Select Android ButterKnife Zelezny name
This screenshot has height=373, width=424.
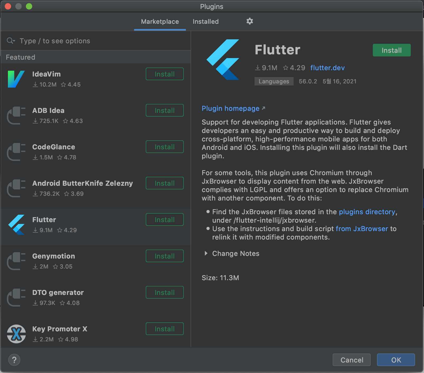click(83, 183)
